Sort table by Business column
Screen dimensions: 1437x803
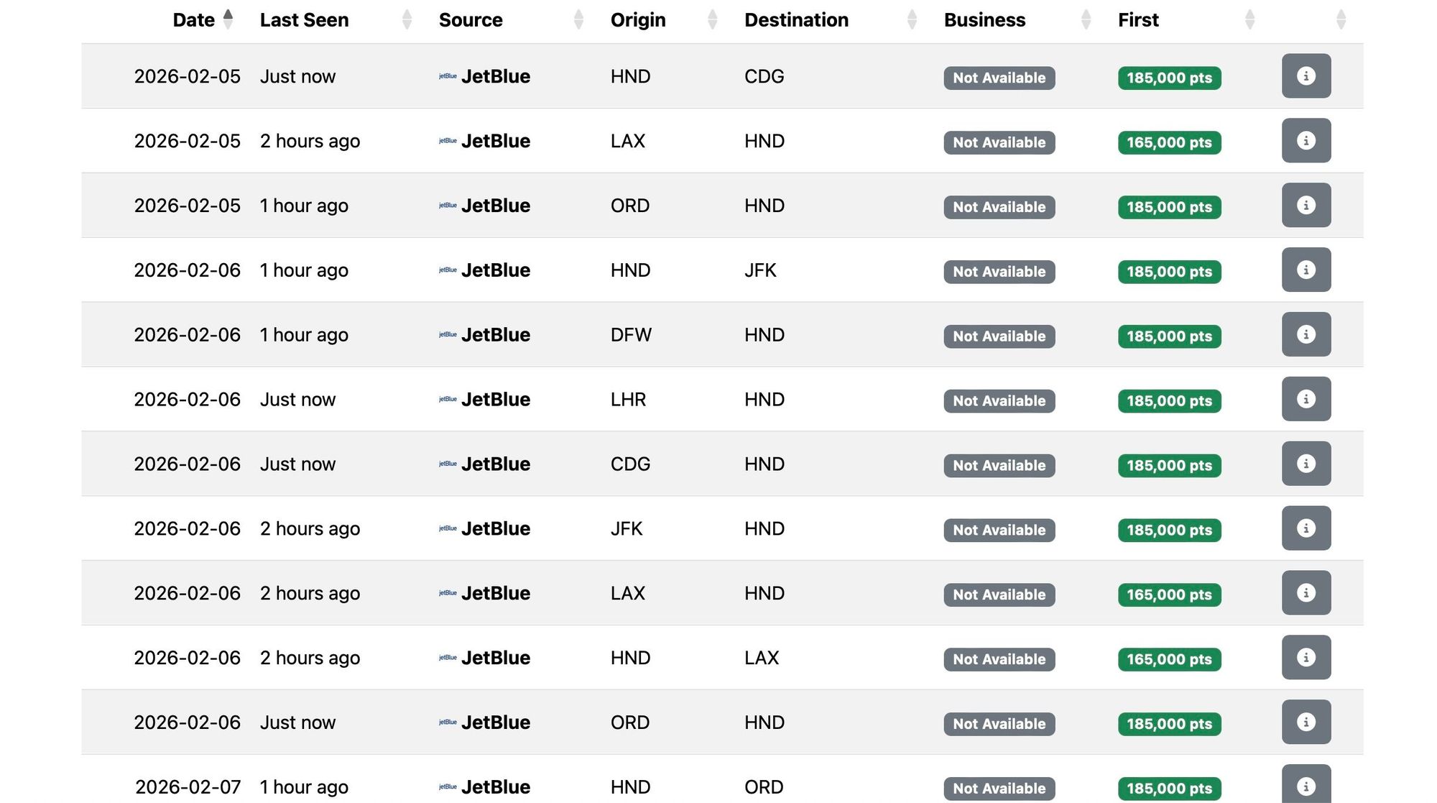pos(984,20)
